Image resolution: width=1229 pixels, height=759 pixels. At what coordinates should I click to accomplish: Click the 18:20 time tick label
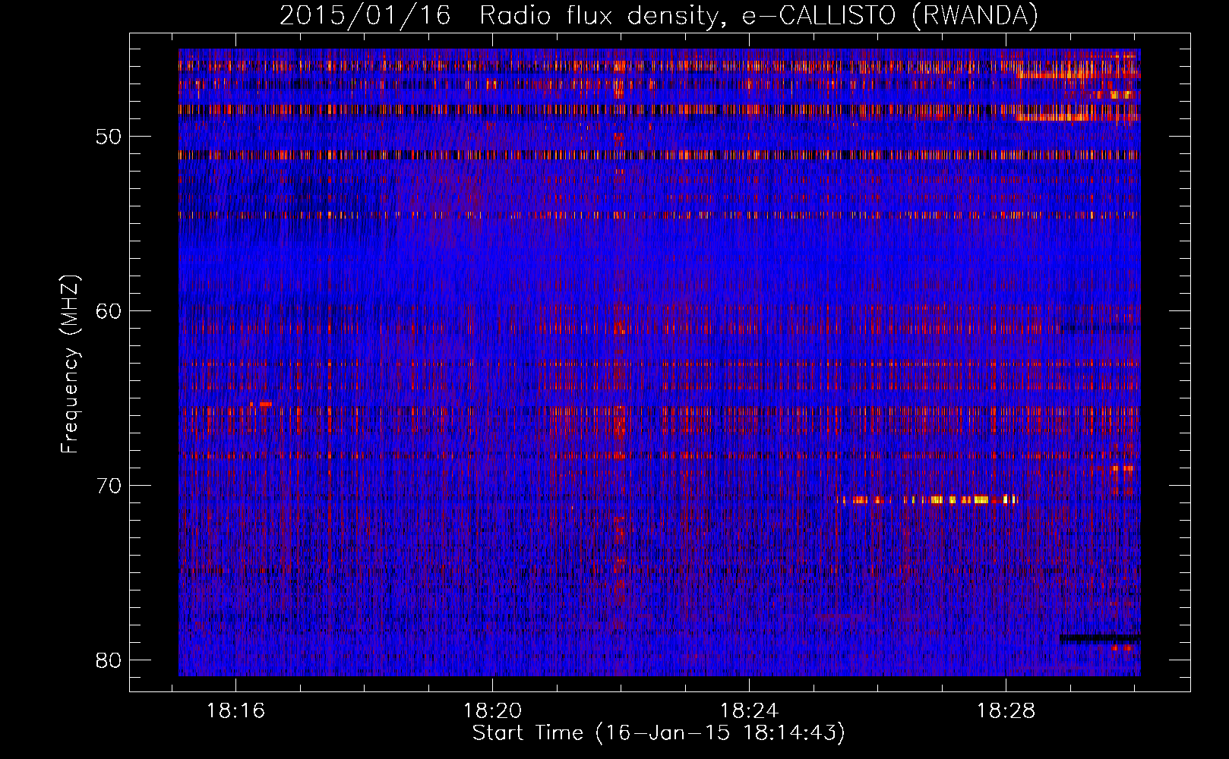(x=493, y=711)
